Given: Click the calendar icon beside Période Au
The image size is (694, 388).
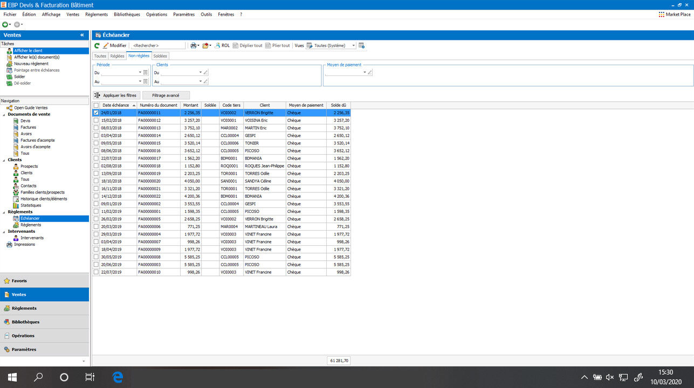Looking at the screenshot, I should pyautogui.click(x=146, y=81).
